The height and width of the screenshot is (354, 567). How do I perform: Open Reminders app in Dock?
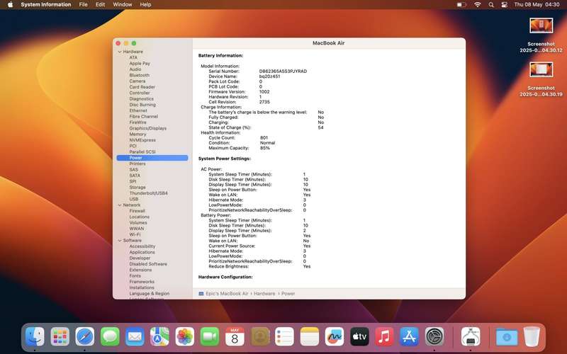point(285,337)
